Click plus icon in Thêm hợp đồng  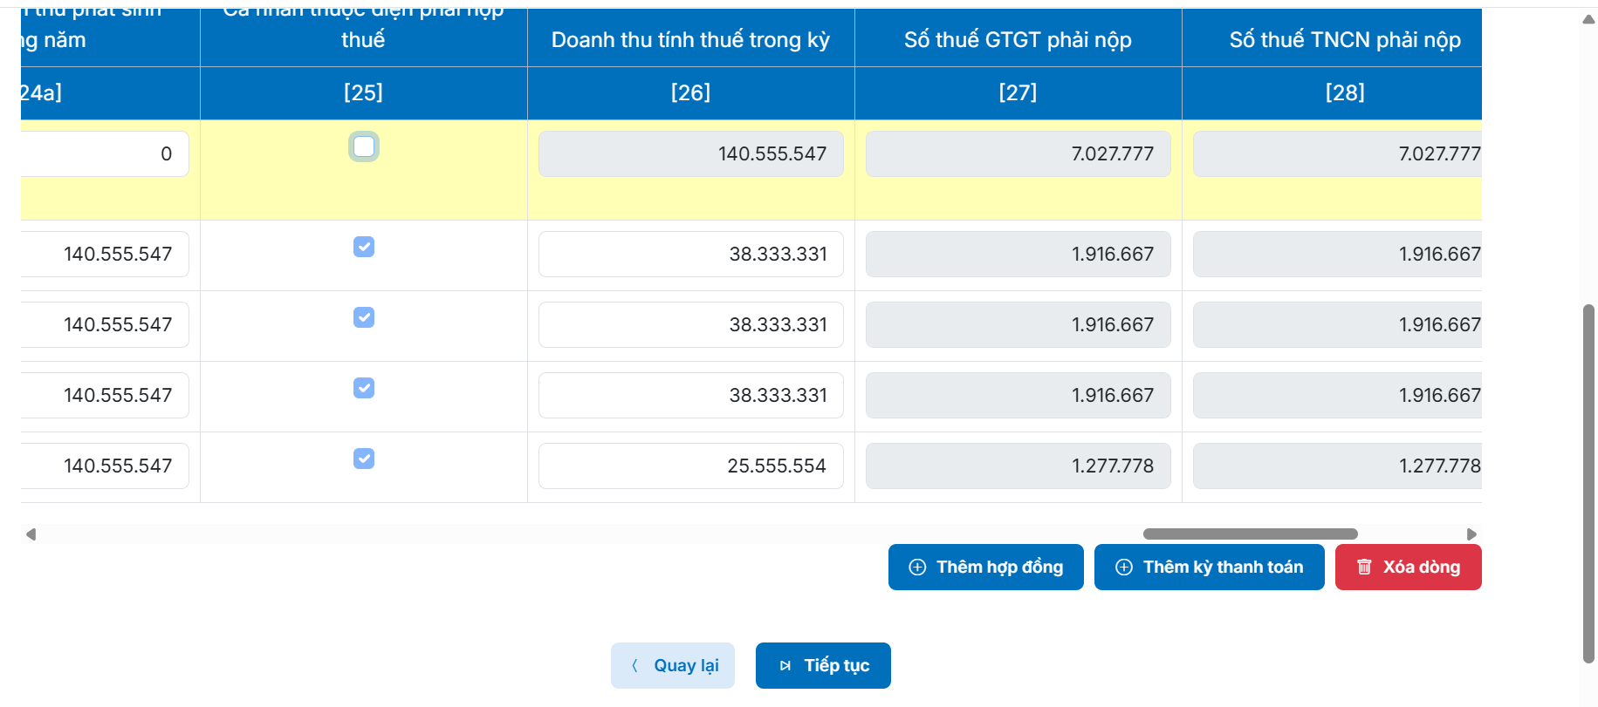pos(917,568)
